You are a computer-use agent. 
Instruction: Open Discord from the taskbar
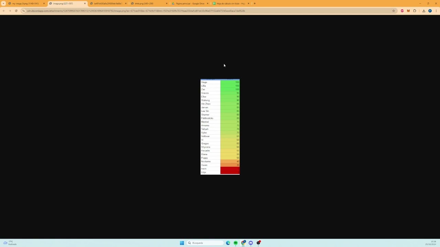(251, 243)
